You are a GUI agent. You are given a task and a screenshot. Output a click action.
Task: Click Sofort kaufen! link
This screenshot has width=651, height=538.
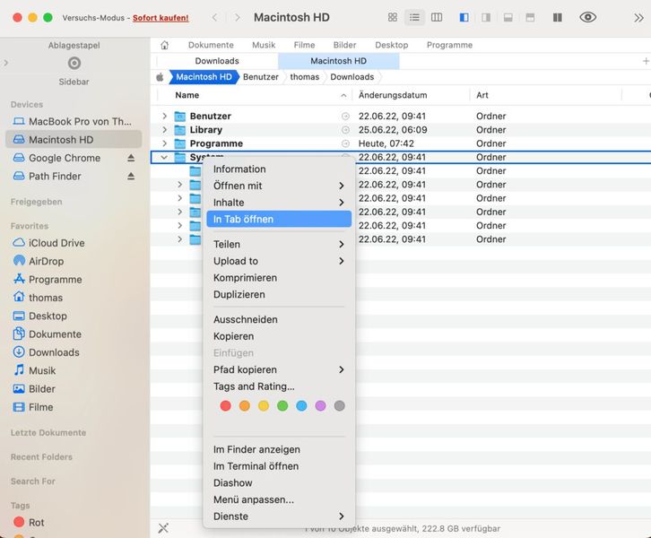161,18
